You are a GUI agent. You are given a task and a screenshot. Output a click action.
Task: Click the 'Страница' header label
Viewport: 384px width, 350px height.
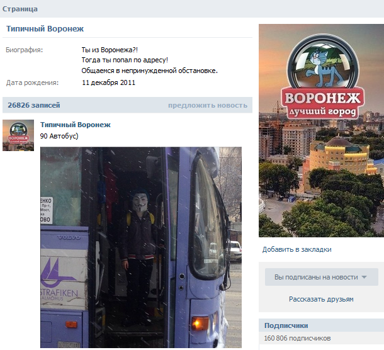[x=20, y=9]
